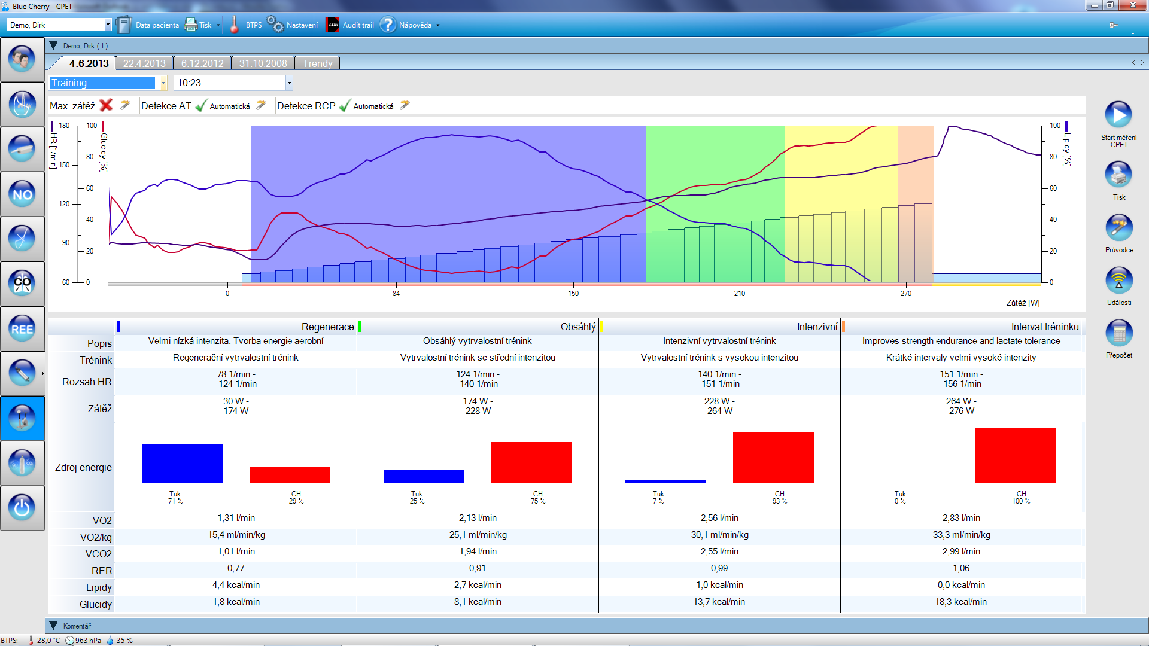1149x646 pixels.
Task: Click the Přepočet calculator icon
Action: [x=1118, y=334]
